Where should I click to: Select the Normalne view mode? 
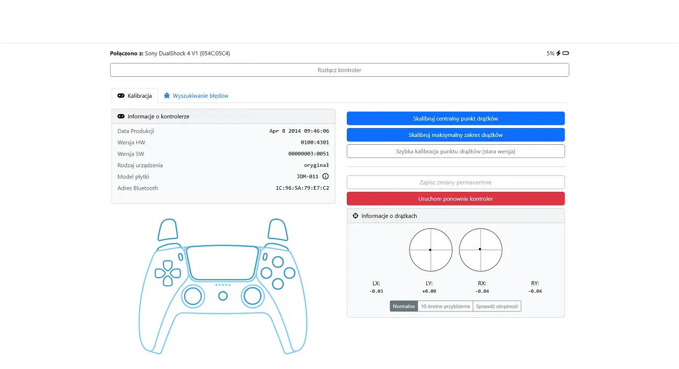tap(404, 306)
